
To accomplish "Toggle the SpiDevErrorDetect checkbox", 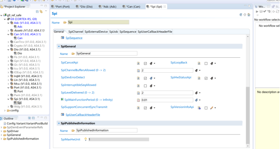I will coord(145,78).
